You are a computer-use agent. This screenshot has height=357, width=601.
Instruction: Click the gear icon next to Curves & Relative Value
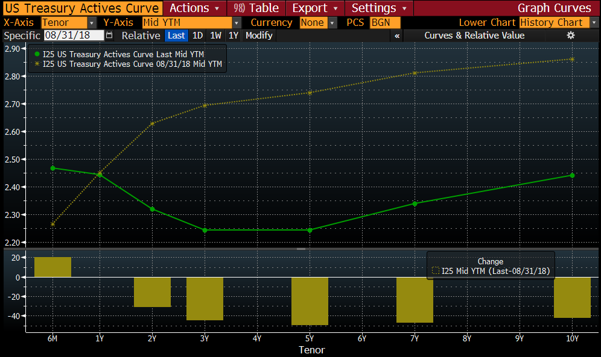(x=570, y=36)
